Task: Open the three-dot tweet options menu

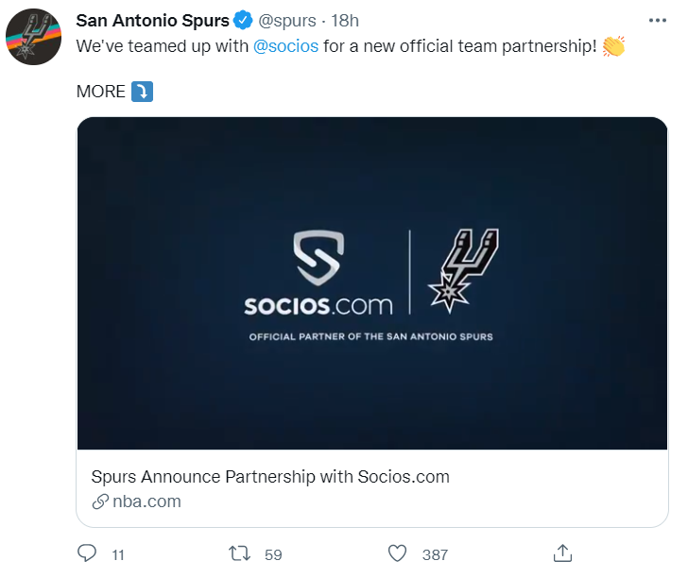Action: click(x=658, y=20)
